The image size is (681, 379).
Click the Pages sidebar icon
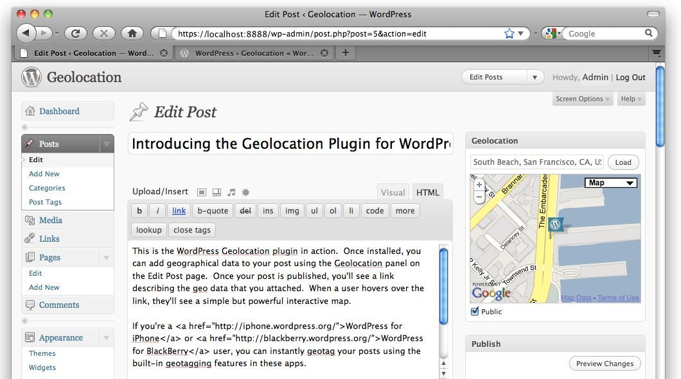(30, 257)
